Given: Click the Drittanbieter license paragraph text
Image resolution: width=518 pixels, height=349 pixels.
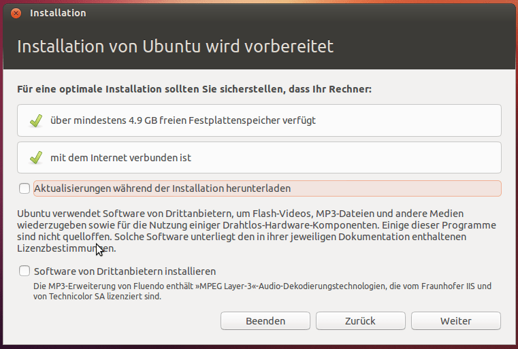Looking at the screenshot, I should pyautogui.click(x=257, y=231).
